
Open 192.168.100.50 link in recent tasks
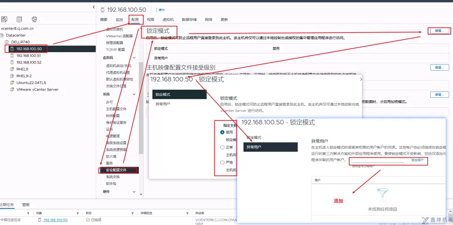[55, 220]
